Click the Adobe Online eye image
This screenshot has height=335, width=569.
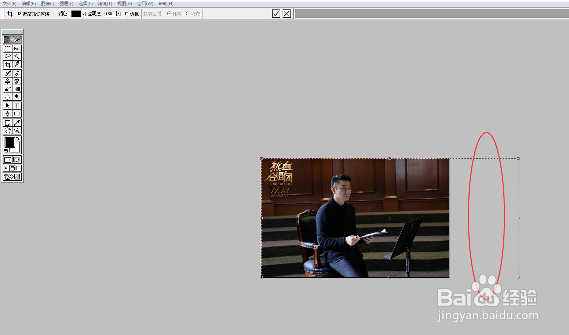point(12,39)
